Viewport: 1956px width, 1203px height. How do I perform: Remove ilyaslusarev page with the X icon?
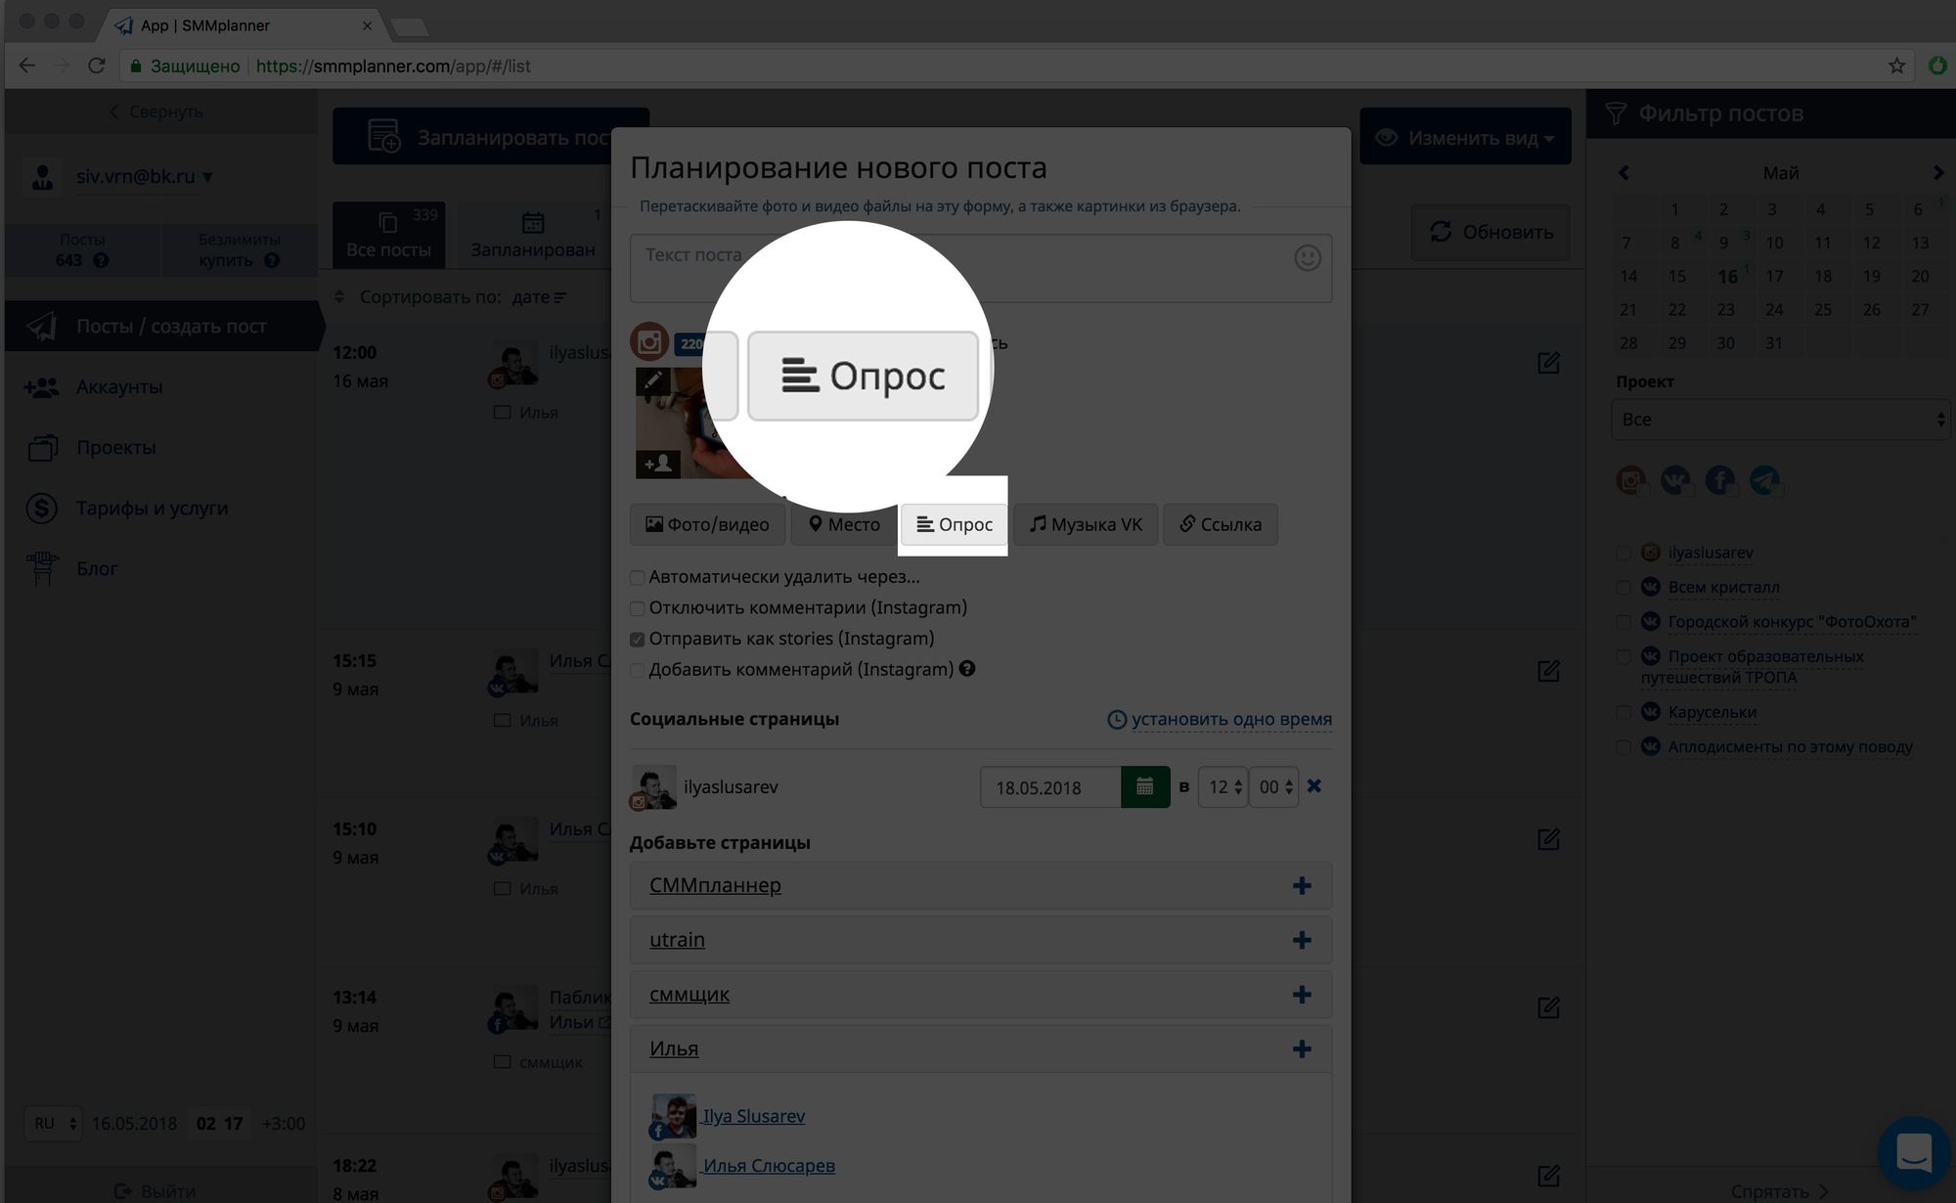pyautogui.click(x=1314, y=786)
